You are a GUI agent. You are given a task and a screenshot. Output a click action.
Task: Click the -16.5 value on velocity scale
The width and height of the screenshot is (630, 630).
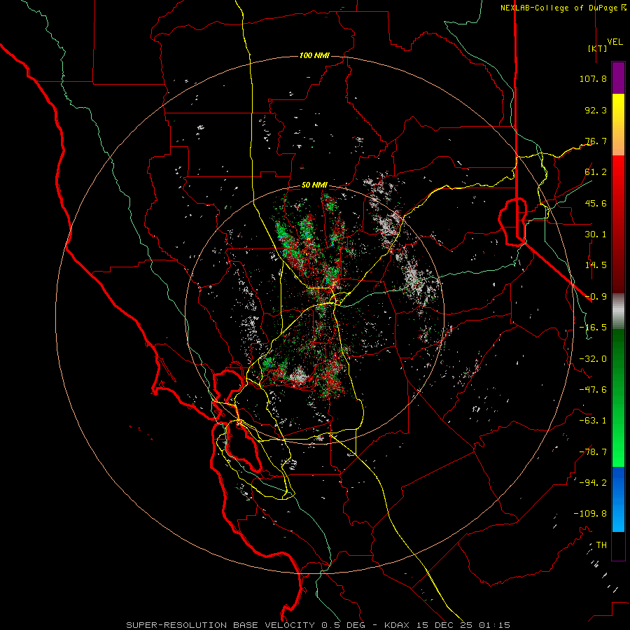click(593, 328)
